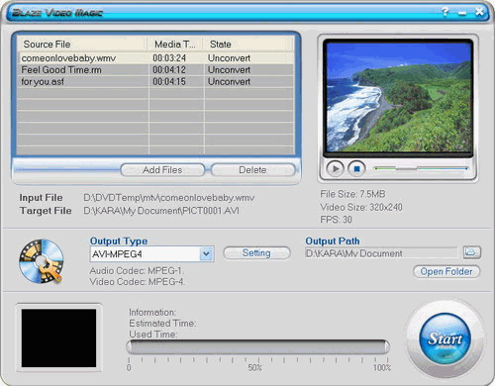Minimize the Blaze Video Magic window
495x386 pixels.
click(462, 13)
